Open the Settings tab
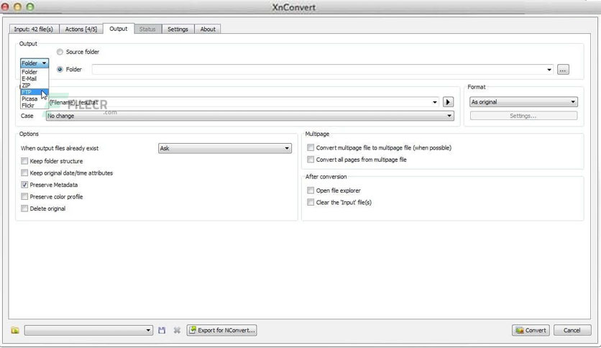The width and height of the screenshot is (601, 348). pos(178,29)
